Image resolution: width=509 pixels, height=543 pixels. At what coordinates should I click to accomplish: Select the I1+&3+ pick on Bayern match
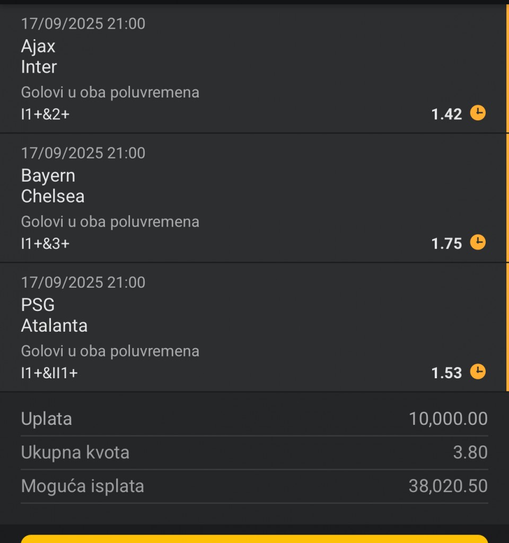[46, 244]
